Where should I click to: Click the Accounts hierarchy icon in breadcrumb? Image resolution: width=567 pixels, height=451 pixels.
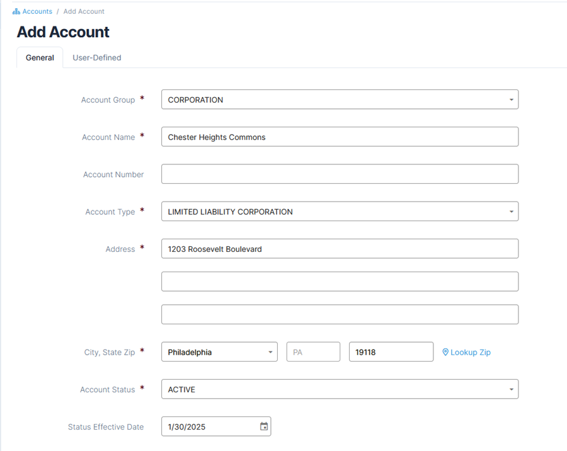coord(16,11)
